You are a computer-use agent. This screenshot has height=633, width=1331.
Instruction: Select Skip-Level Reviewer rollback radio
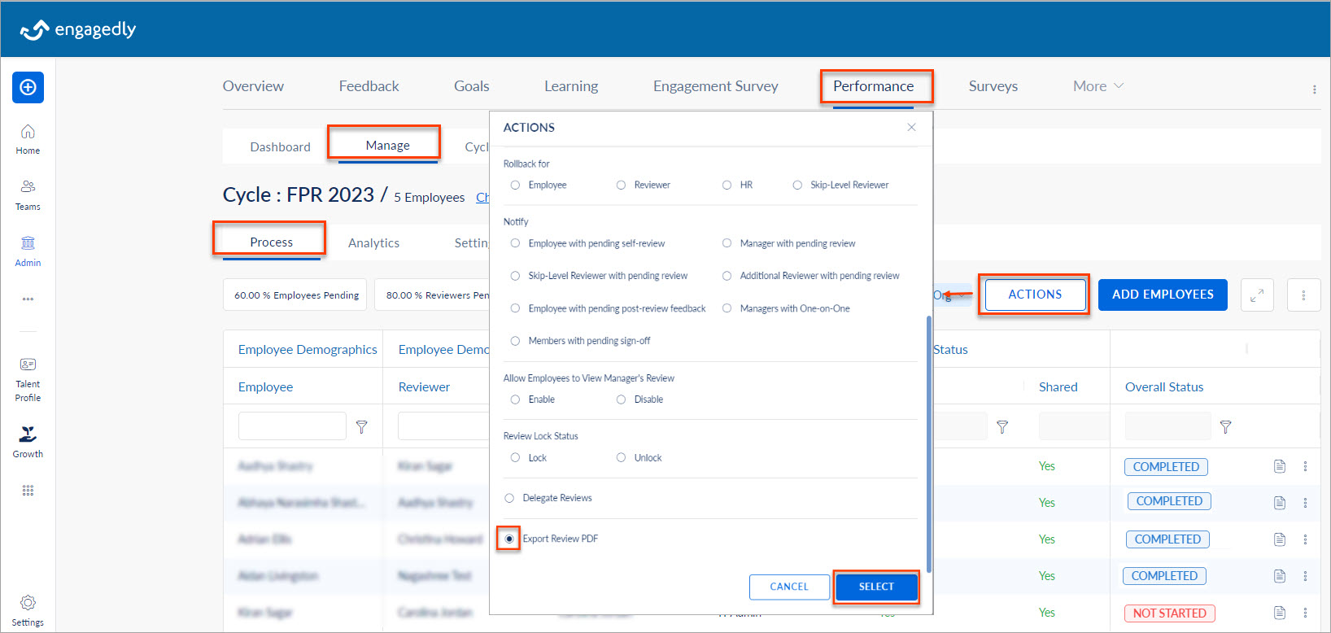point(797,185)
